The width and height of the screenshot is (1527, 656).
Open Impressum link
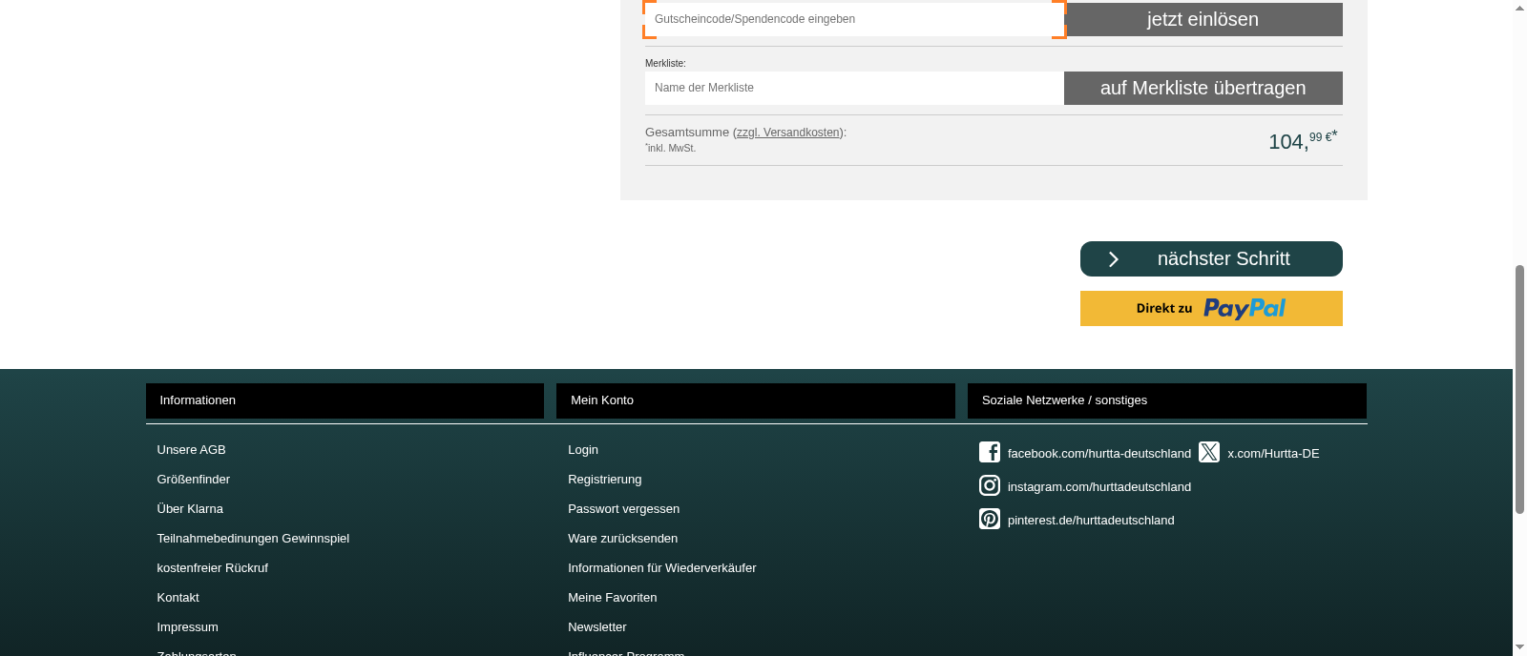pos(188,627)
